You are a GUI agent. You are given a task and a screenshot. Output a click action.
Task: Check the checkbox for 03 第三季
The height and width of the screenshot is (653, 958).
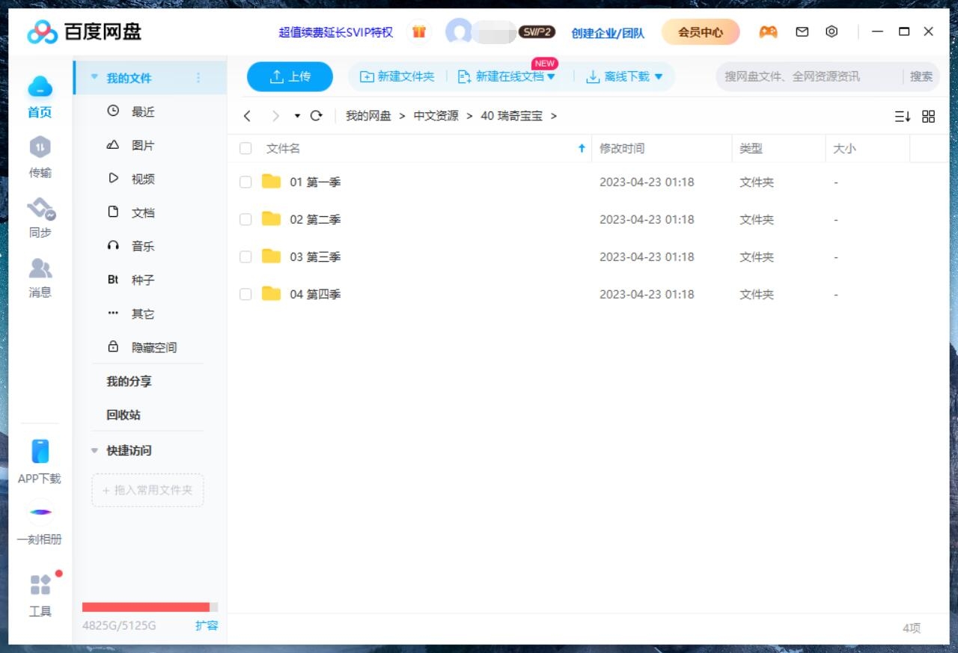pyautogui.click(x=245, y=257)
